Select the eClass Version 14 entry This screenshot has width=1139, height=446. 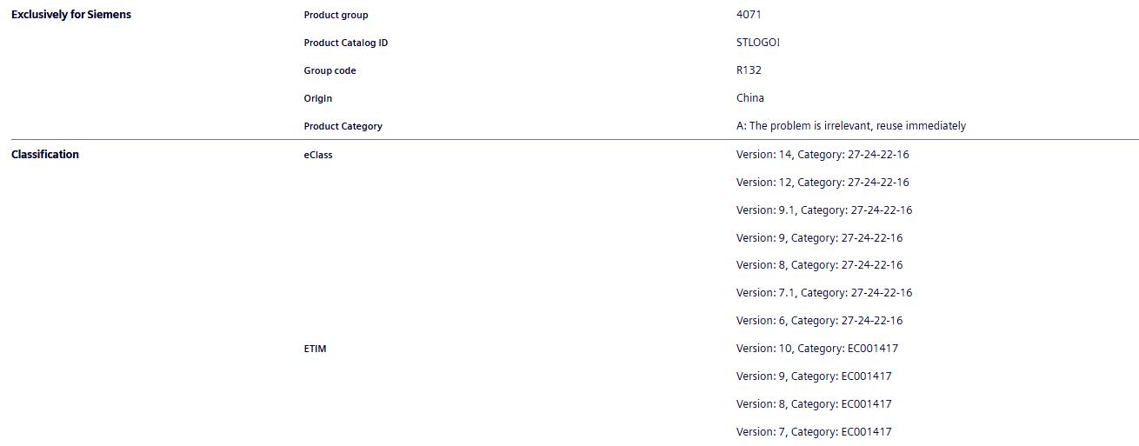point(822,155)
